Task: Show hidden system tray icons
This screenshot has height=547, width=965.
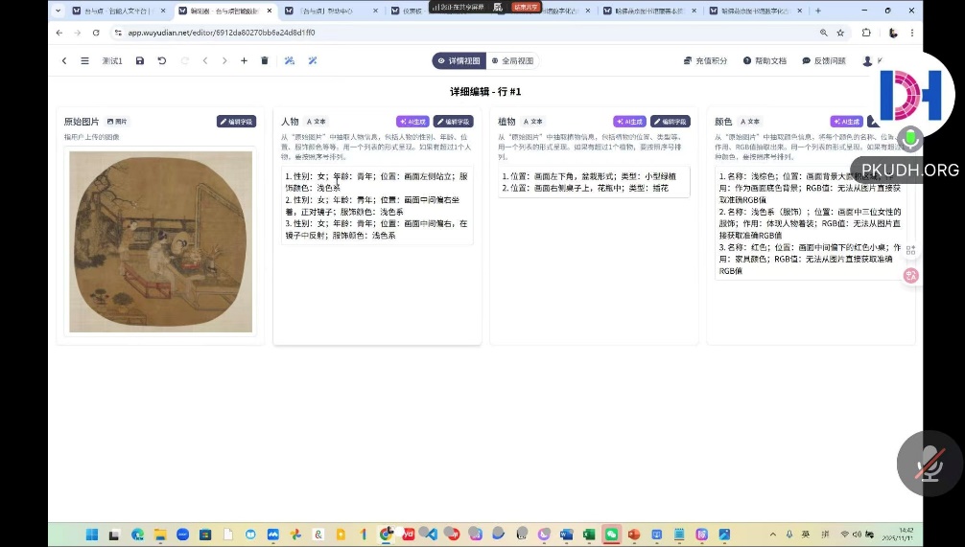Action: click(774, 534)
